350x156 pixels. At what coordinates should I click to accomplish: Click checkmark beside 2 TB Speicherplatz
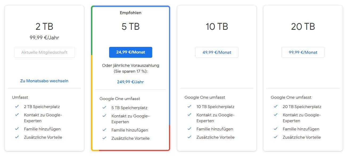coord(17,106)
